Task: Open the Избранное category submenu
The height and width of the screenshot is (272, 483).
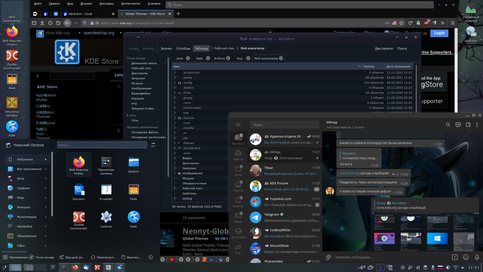Action: (27, 159)
